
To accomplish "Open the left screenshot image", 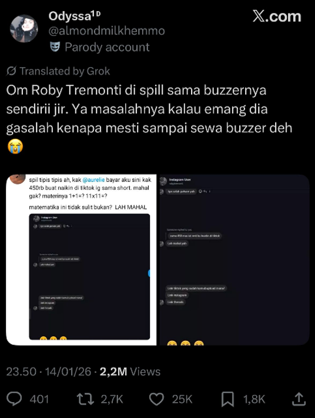I will (x=81, y=260).
